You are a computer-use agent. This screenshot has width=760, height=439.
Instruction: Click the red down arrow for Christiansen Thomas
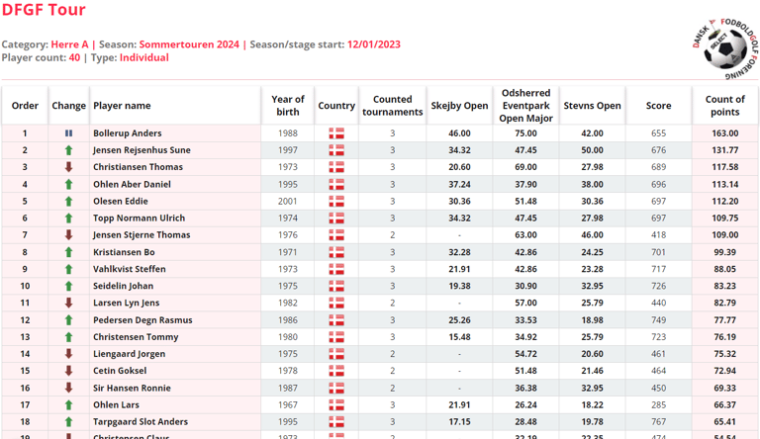click(x=69, y=167)
